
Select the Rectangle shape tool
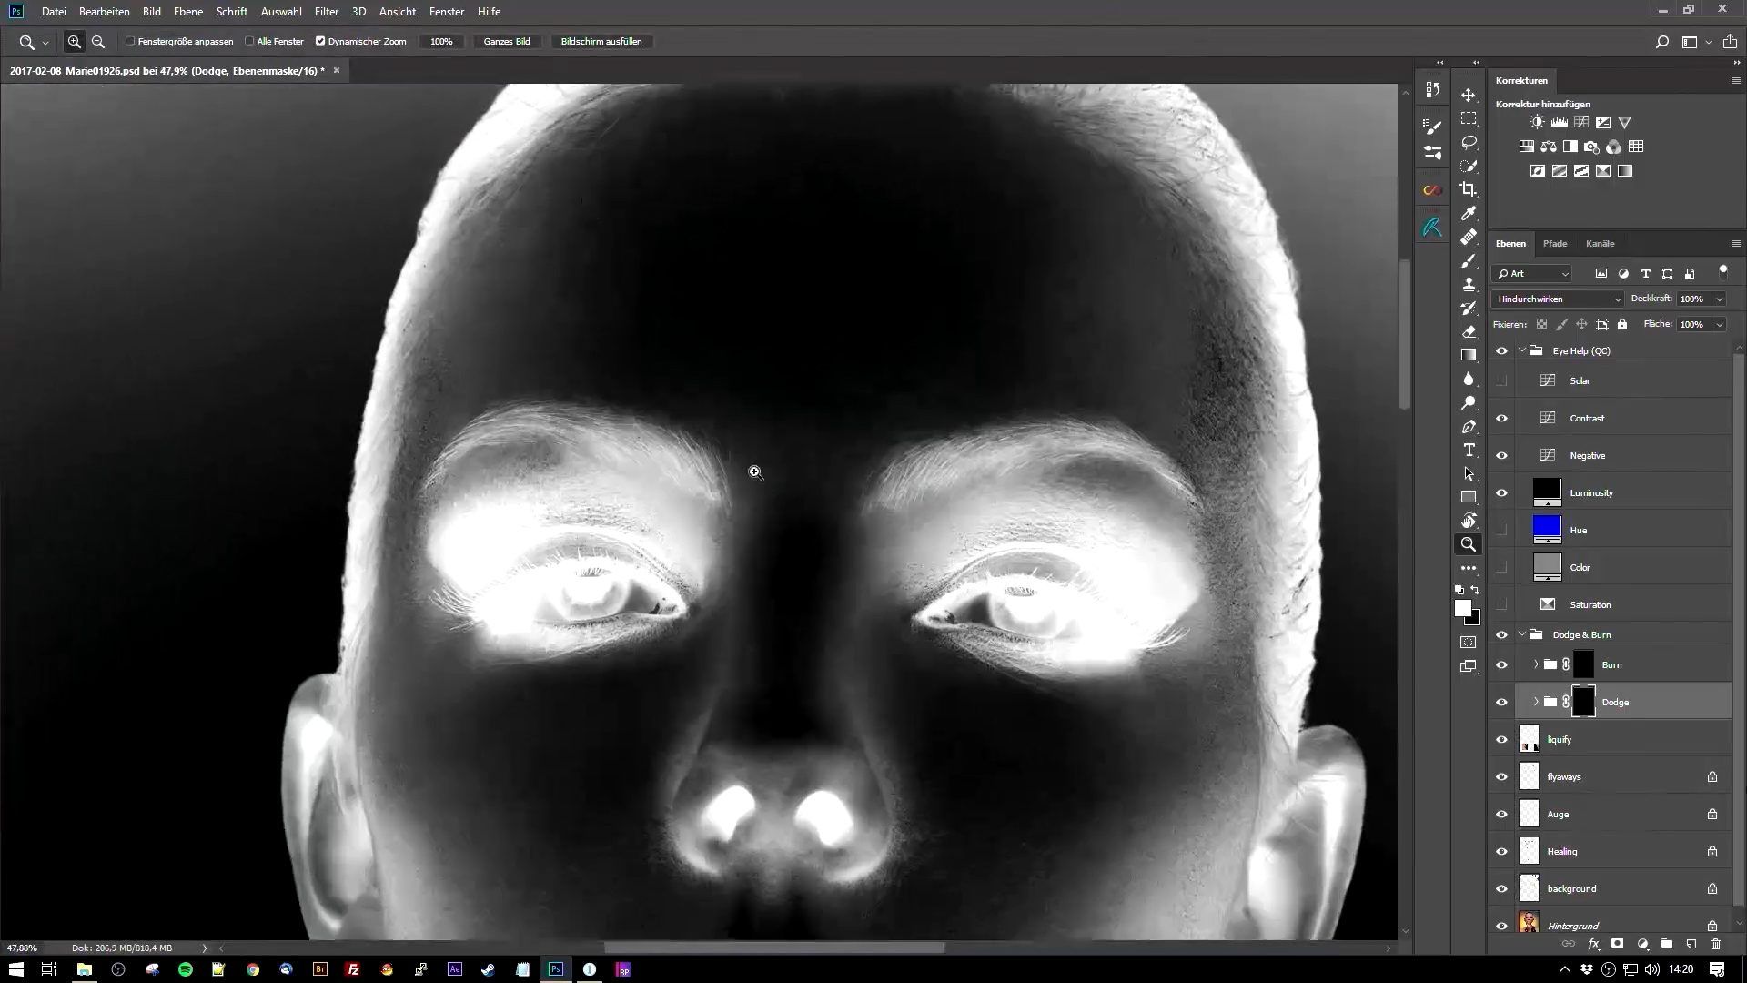coord(1469,497)
